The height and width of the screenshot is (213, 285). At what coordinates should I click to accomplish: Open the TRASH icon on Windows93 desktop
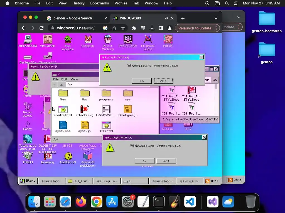point(28,158)
